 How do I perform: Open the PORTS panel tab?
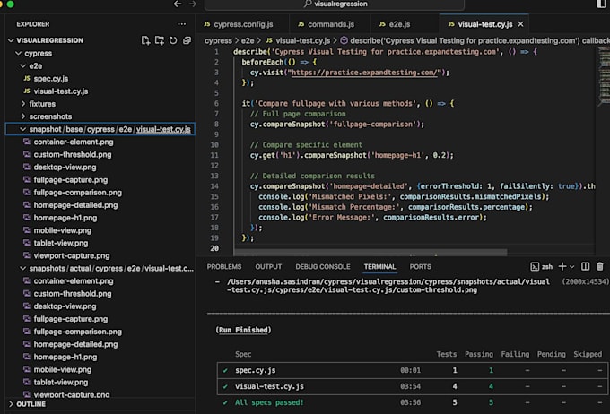(x=420, y=267)
